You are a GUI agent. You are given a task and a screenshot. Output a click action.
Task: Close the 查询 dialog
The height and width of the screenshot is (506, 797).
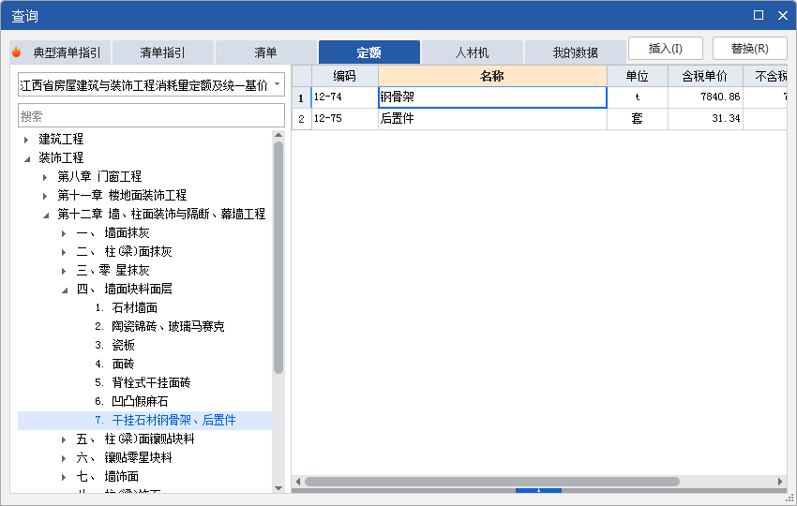click(783, 15)
